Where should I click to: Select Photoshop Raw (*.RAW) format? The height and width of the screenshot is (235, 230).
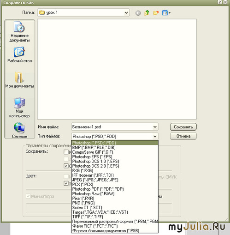pyautogui.click(x=115, y=193)
